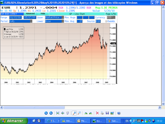This screenshot has width=165, height=124.
Task: Minimize the image viewer window
Action: point(153,3)
